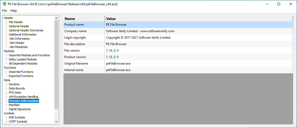Open All Dependent Modules node
297x128 pixels.
click(x=23, y=63)
